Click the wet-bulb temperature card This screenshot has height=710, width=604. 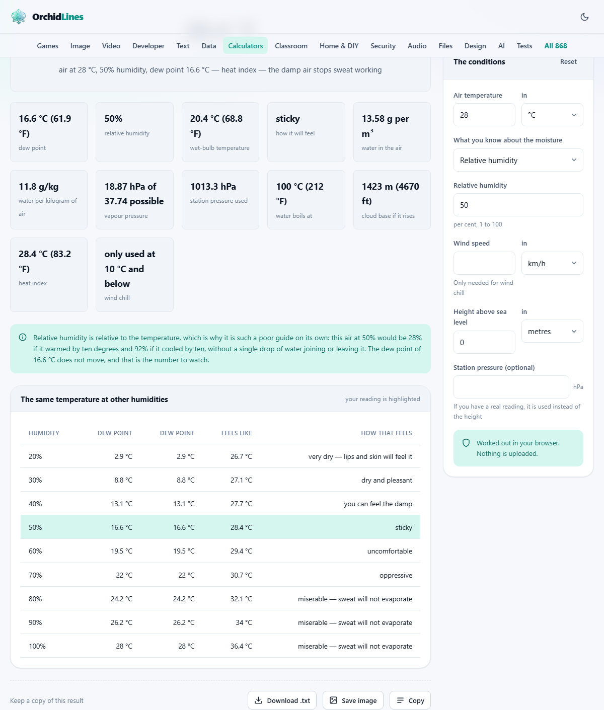[220, 132]
